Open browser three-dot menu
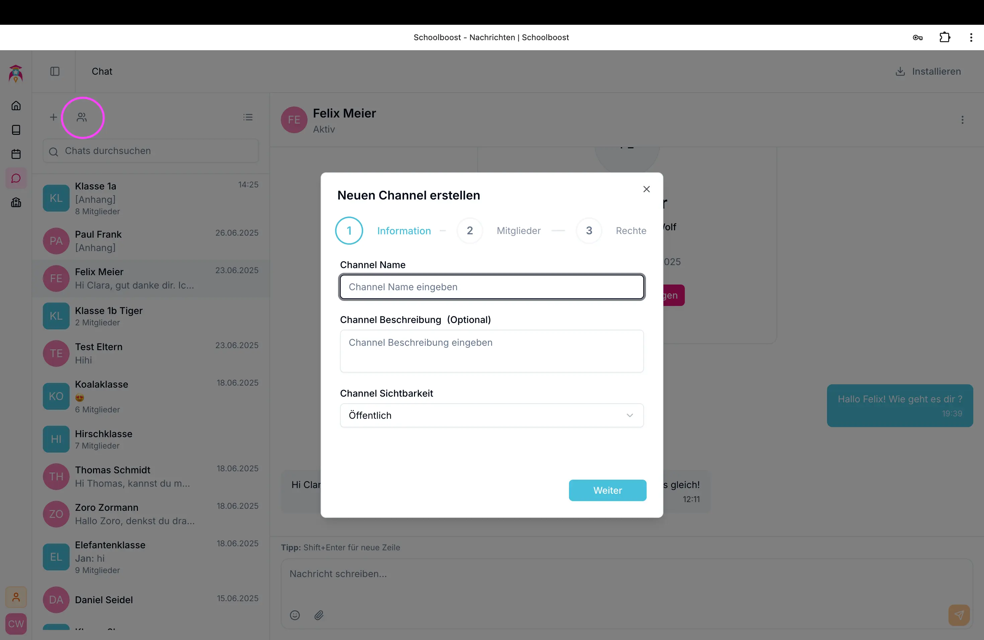This screenshot has width=984, height=640. [971, 37]
